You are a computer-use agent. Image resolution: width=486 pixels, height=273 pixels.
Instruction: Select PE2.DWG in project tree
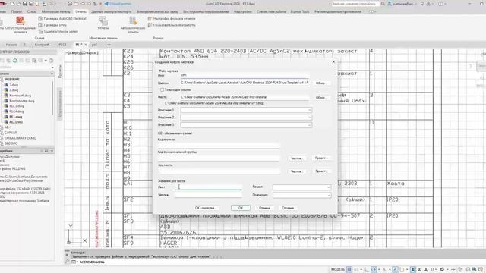click(16, 122)
